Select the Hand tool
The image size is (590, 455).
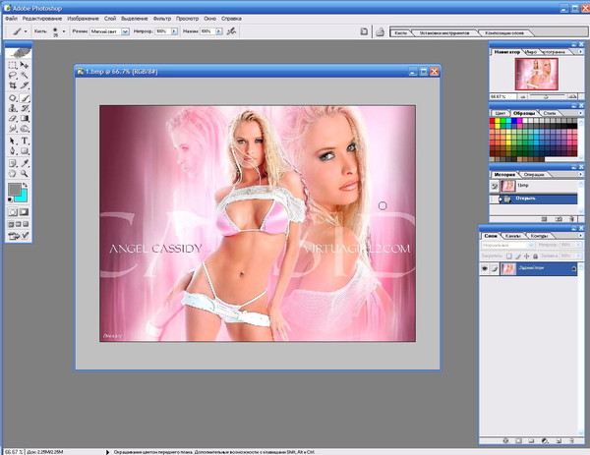pyautogui.click(x=13, y=173)
